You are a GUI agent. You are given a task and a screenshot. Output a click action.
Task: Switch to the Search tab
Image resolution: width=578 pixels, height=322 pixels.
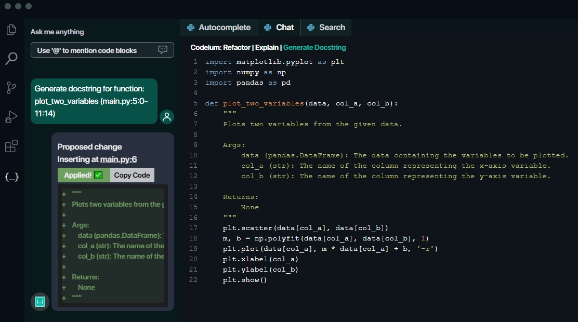click(326, 28)
